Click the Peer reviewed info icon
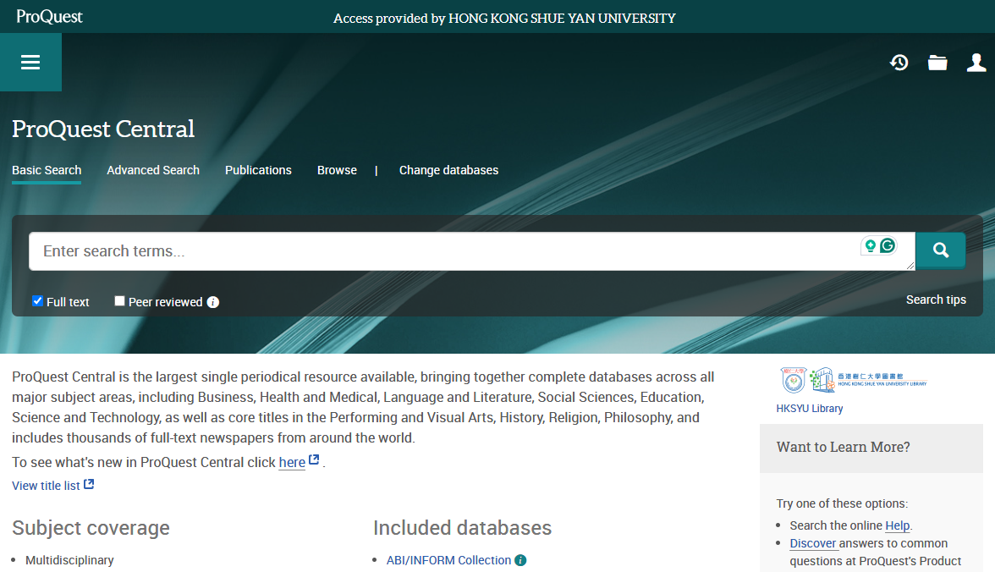This screenshot has width=995, height=572. pyautogui.click(x=213, y=302)
